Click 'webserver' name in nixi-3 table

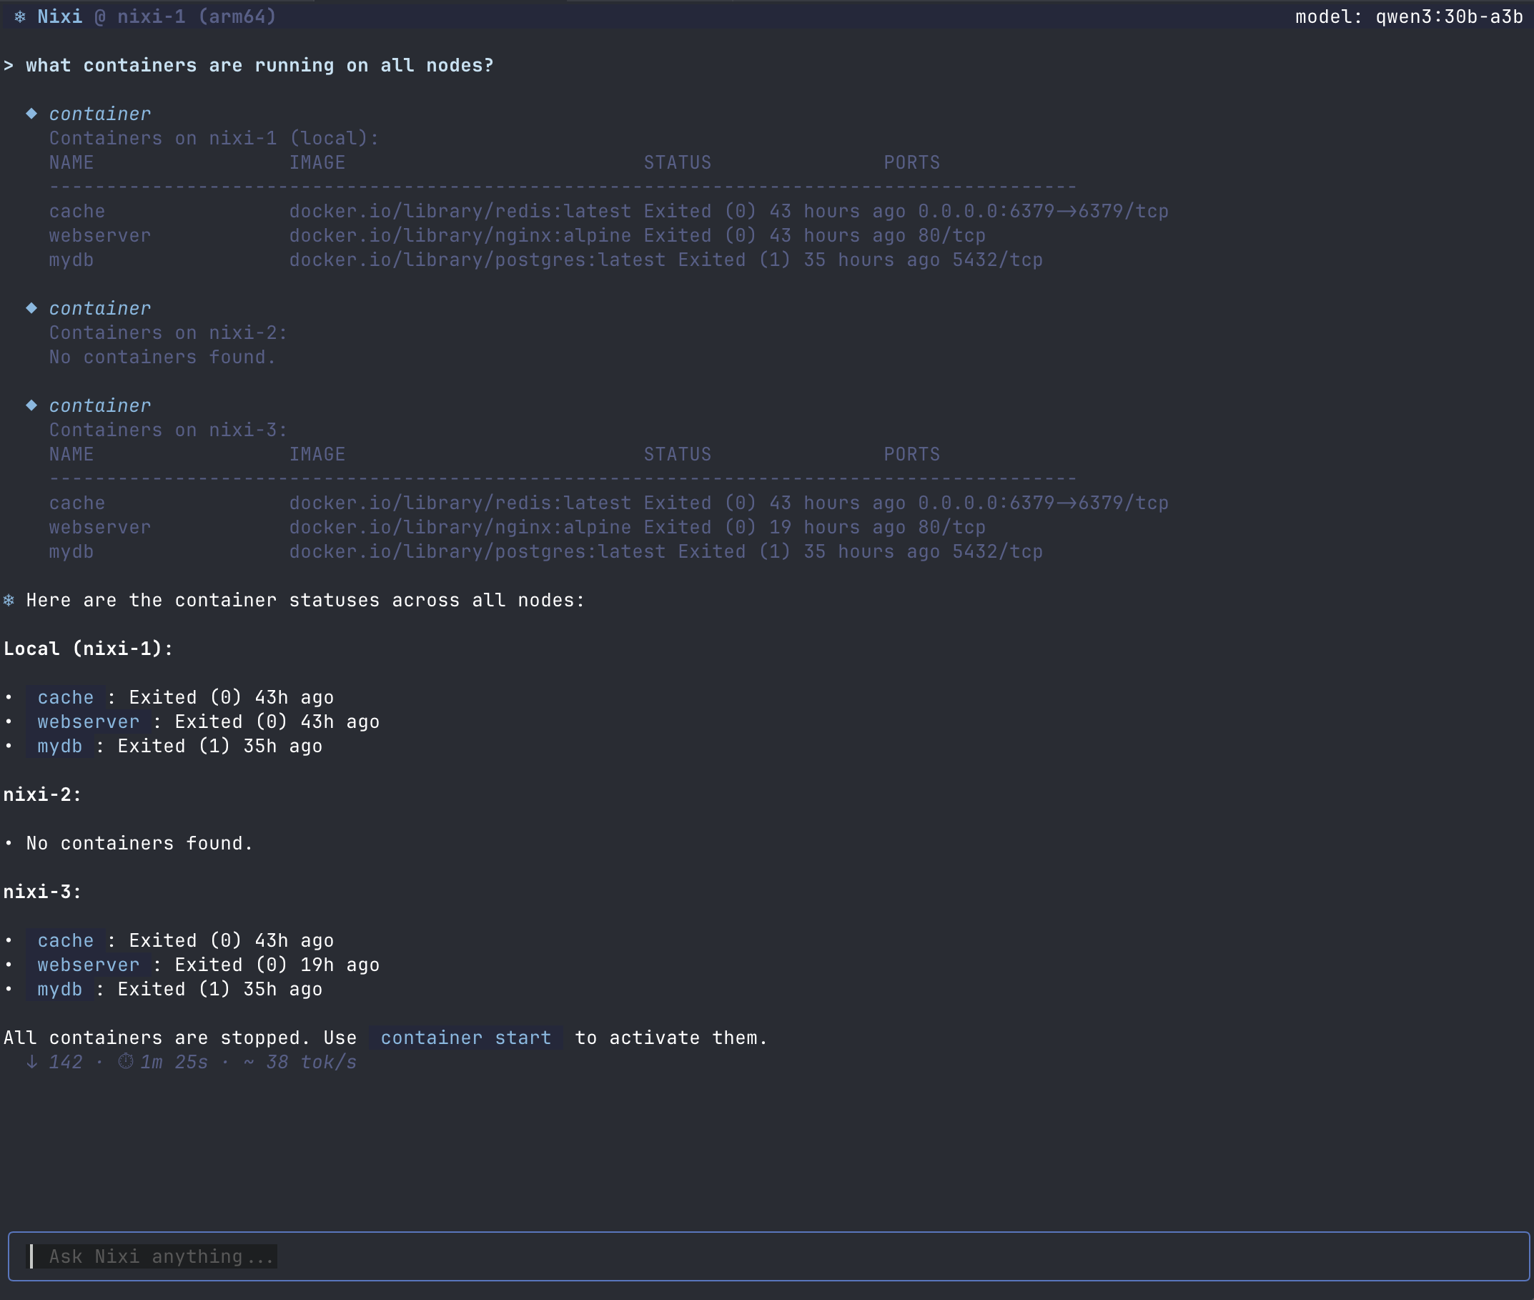(100, 527)
